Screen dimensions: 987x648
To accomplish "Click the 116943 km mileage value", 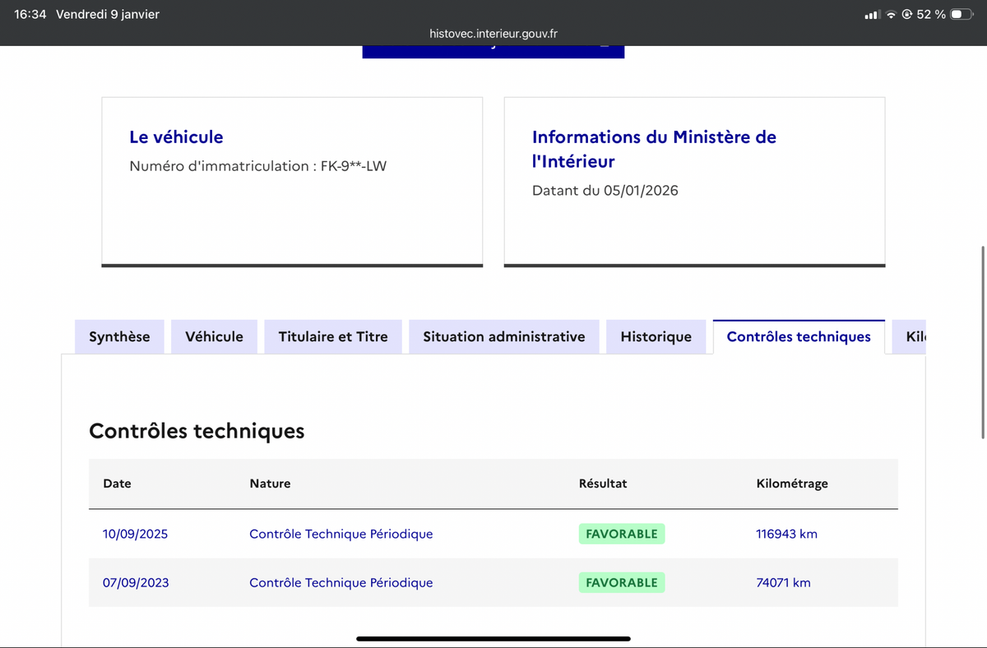I will (786, 534).
